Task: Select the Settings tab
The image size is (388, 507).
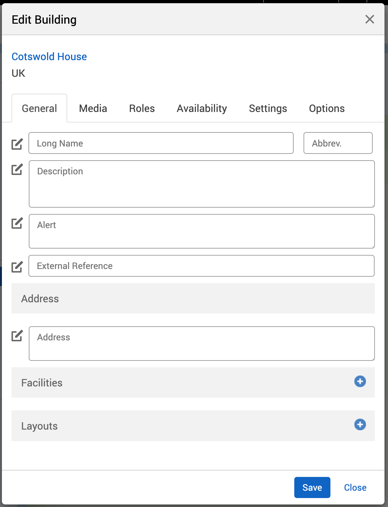Action: (268, 108)
